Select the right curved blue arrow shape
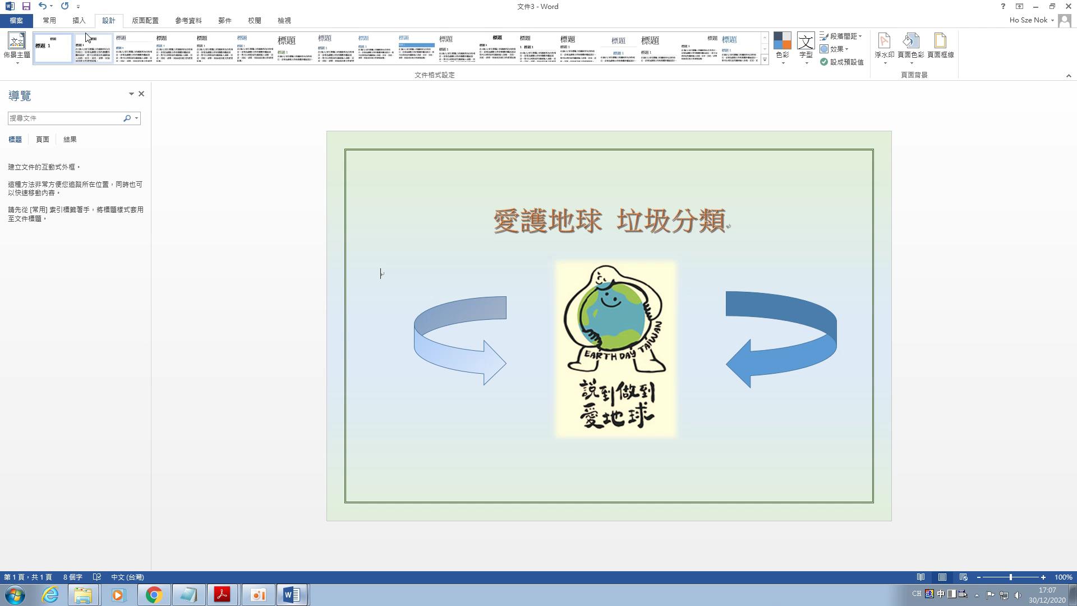 pos(781,339)
